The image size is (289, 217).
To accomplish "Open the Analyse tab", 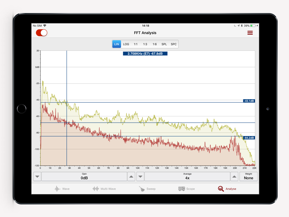I will [227, 189].
